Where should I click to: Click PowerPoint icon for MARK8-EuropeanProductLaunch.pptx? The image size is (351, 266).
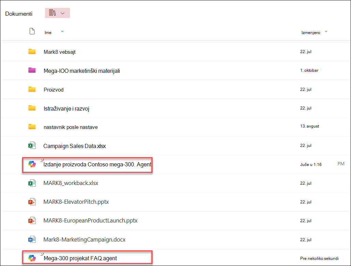(32, 221)
